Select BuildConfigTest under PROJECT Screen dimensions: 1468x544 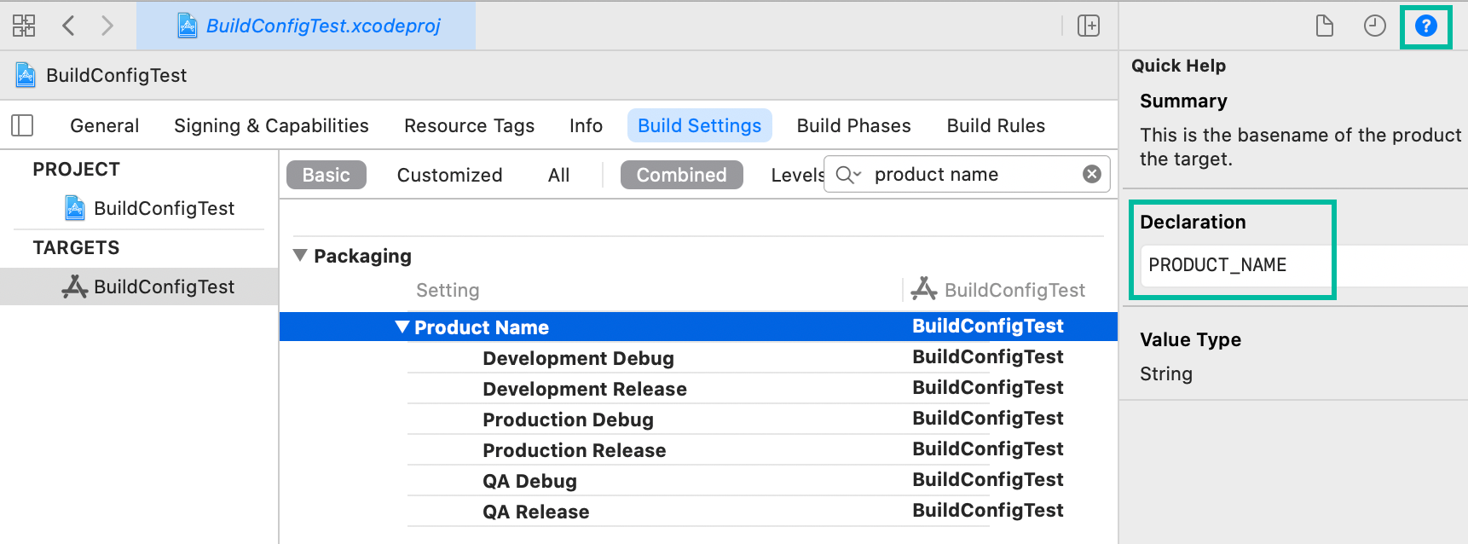tap(164, 208)
